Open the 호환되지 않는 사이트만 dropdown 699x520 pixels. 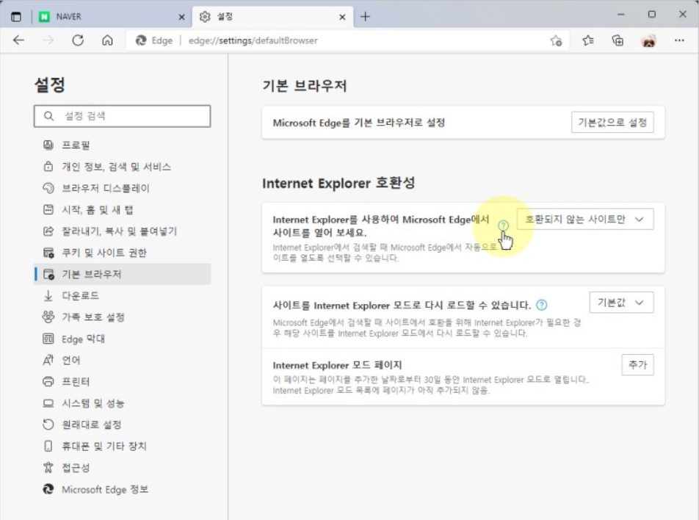click(x=585, y=219)
